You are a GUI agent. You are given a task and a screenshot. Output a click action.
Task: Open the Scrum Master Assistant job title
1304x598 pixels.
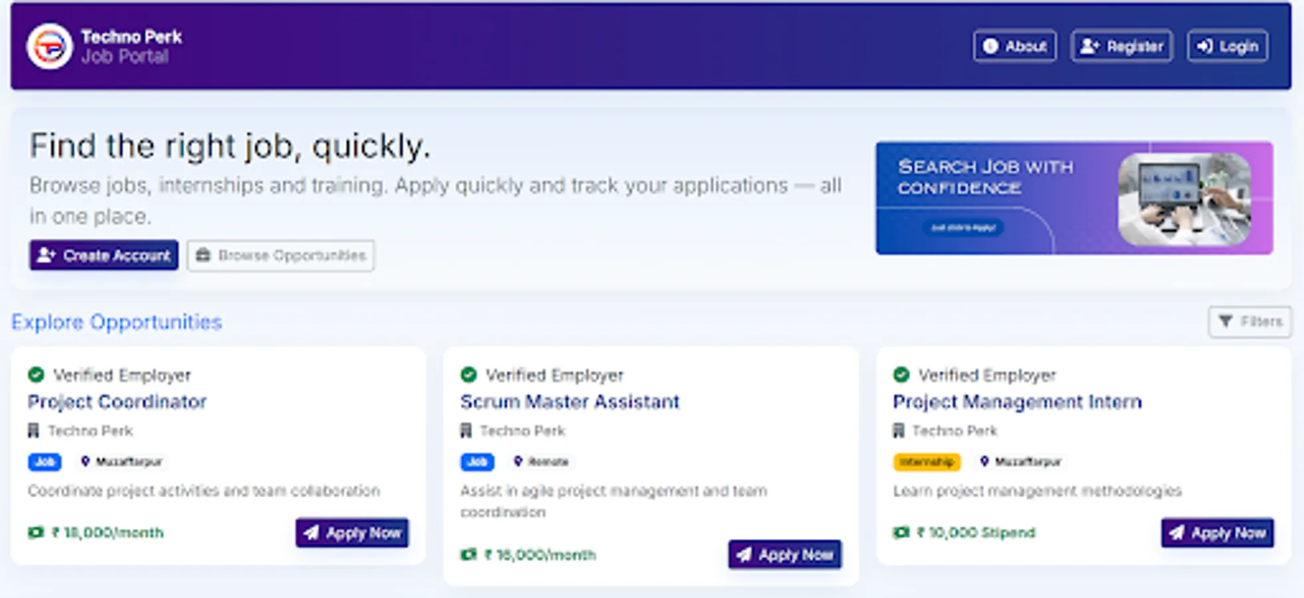pos(570,402)
